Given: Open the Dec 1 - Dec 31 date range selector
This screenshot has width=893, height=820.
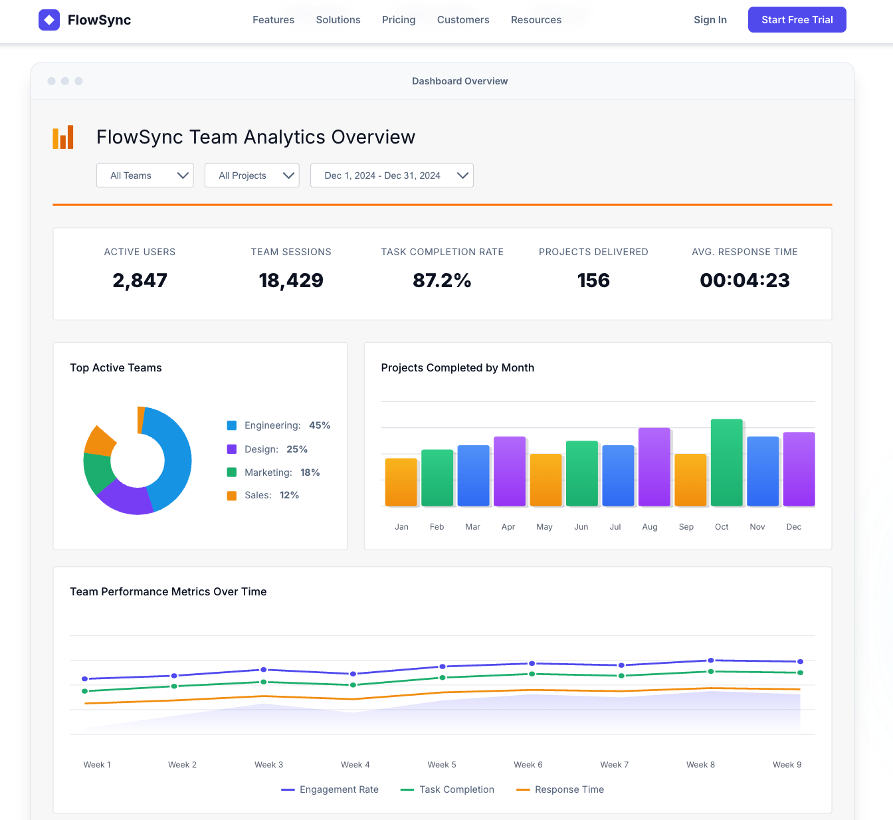Looking at the screenshot, I should pyautogui.click(x=391, y=175).
